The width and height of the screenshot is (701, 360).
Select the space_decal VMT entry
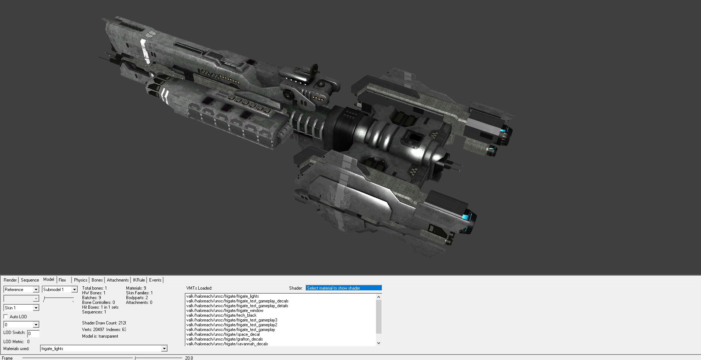click(223, 334)
